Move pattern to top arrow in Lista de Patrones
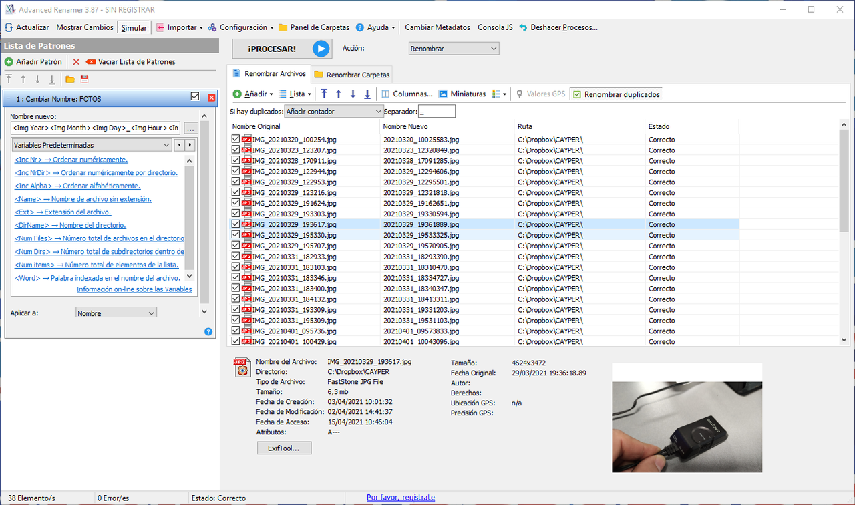855x505 pixels. [x=9, y=79]
